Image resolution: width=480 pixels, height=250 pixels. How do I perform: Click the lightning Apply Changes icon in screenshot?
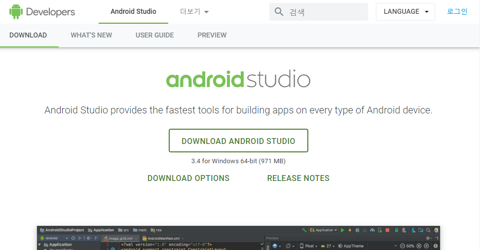(x=350, y=230)
